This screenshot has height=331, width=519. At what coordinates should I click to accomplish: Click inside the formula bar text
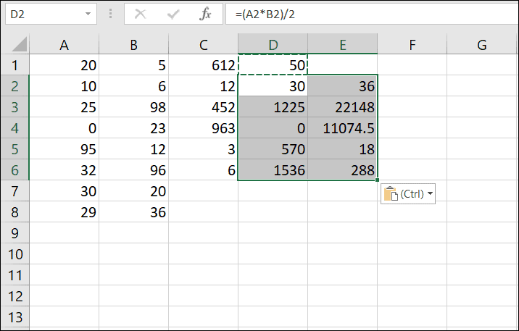[265, 14]
